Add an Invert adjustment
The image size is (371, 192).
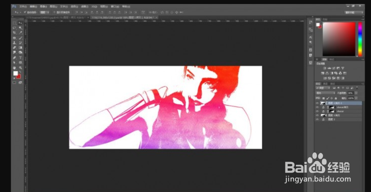[325, 78]
